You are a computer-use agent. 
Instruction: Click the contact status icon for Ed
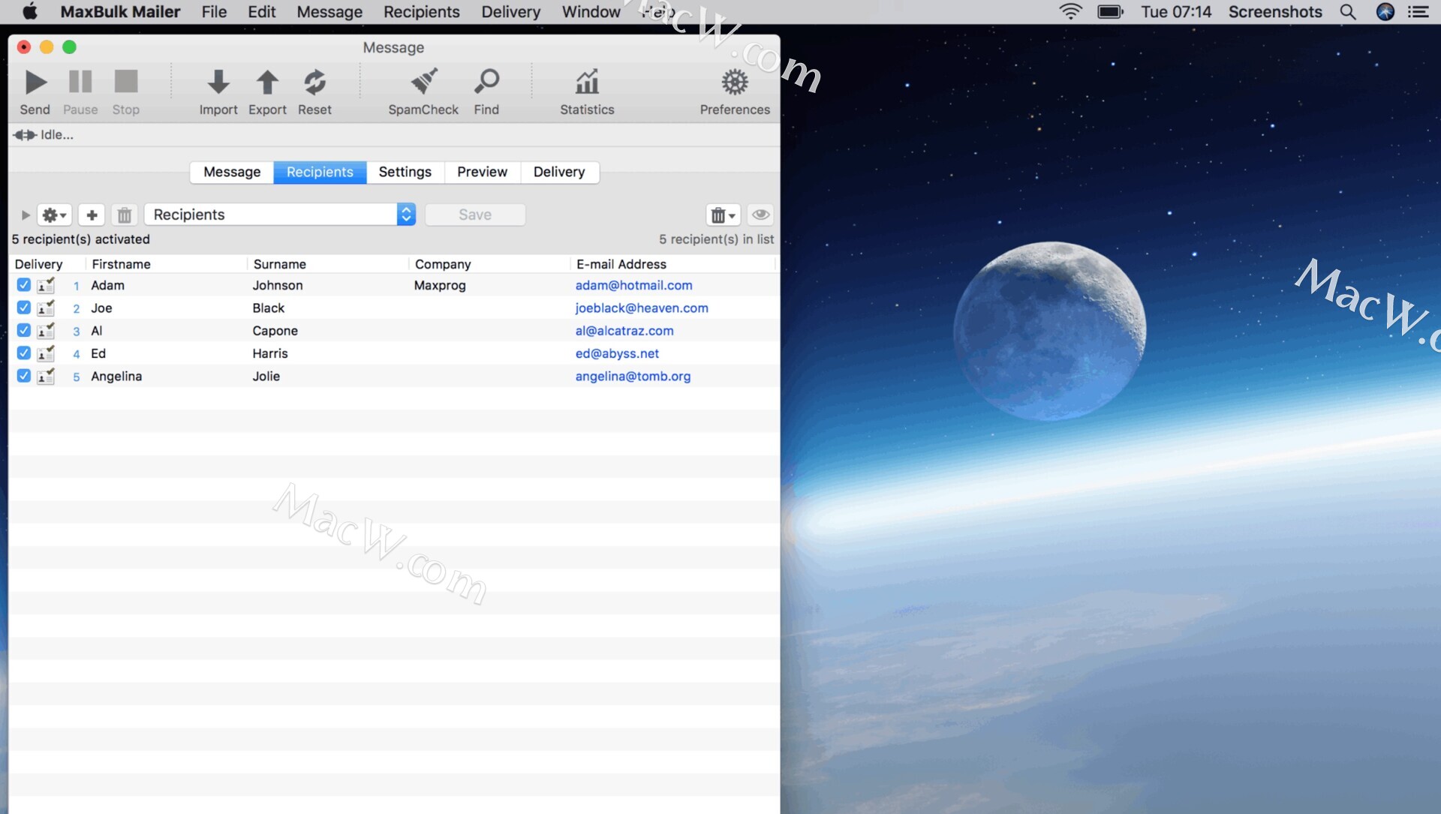46,353
